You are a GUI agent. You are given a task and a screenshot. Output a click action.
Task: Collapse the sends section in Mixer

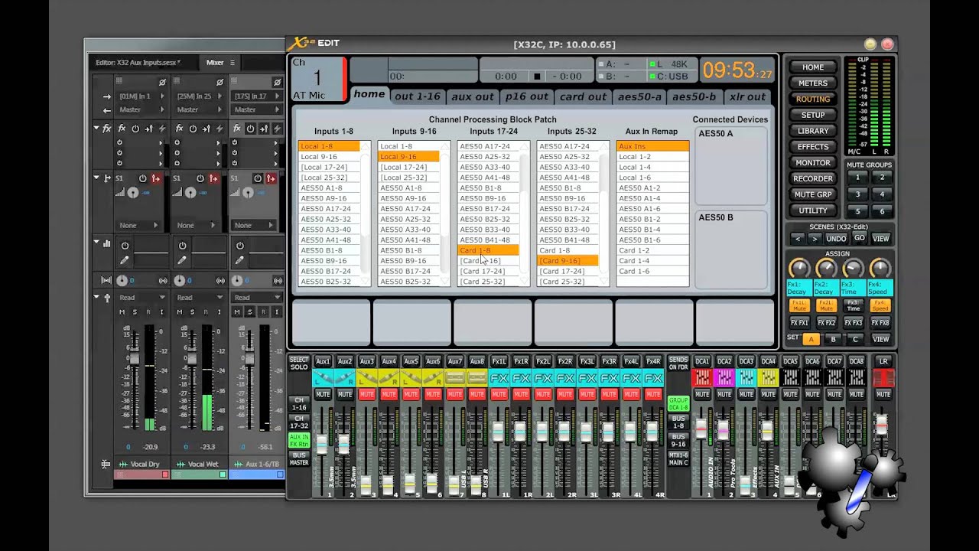click(96, 178)
